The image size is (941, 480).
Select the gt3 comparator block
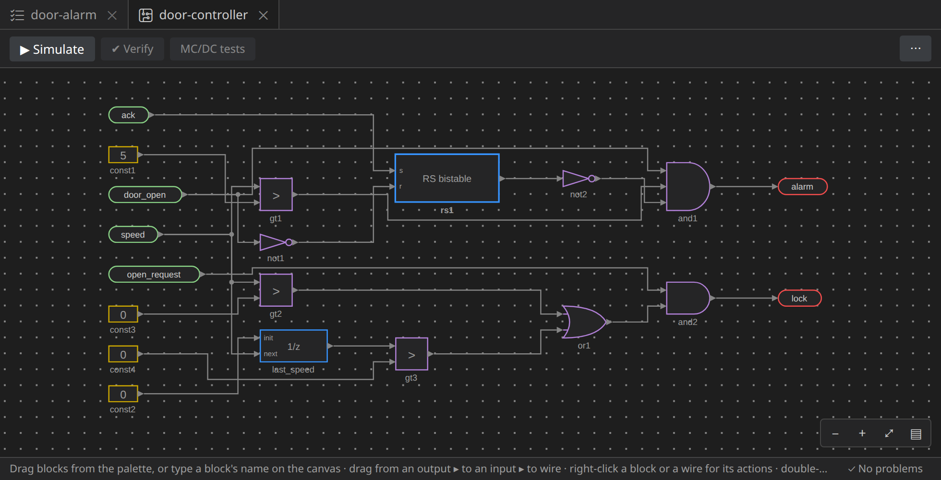tap(411, 354)
